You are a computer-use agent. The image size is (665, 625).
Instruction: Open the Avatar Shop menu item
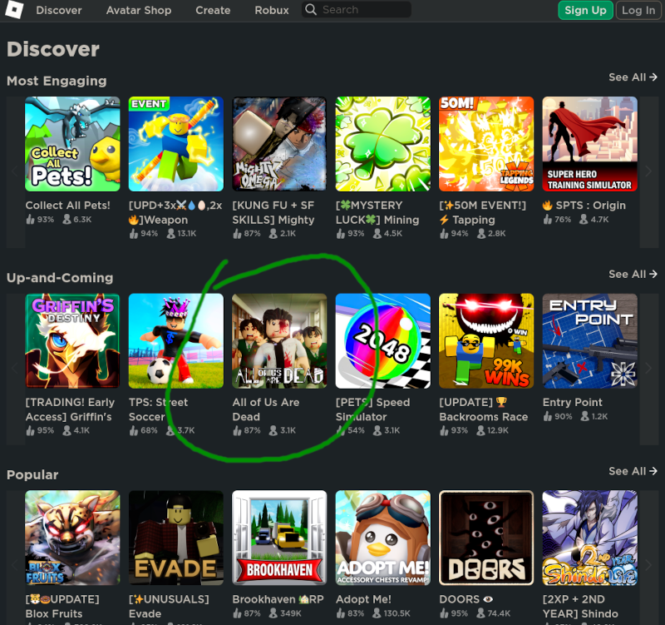139,10
